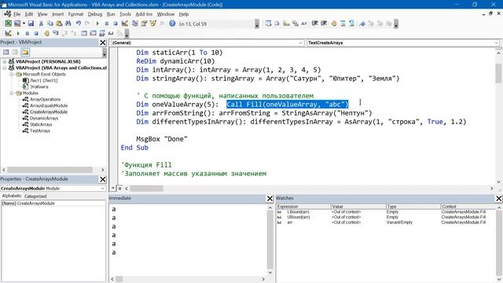The width and height of the screenshot is (503, 283).
Task: Expand VBAProject (PERSONAL.XLSB) tree node
Action: [x=5, y=61]
